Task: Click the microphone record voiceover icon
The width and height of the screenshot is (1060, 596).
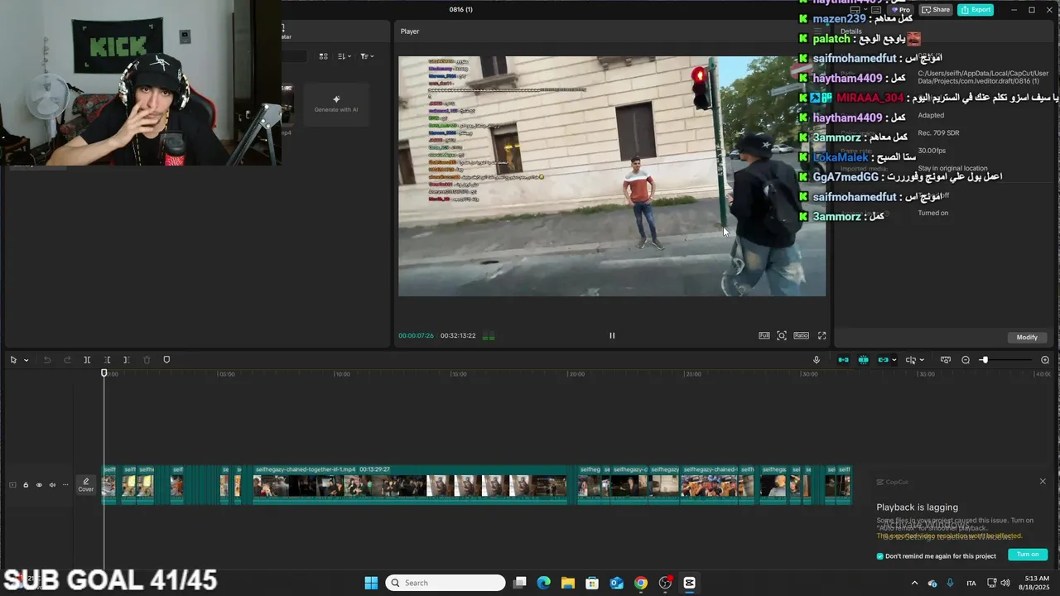Action: coord(817,360)
